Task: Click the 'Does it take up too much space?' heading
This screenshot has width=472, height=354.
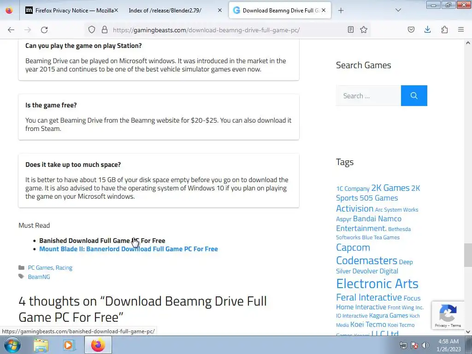Action: tap(73, 165)
